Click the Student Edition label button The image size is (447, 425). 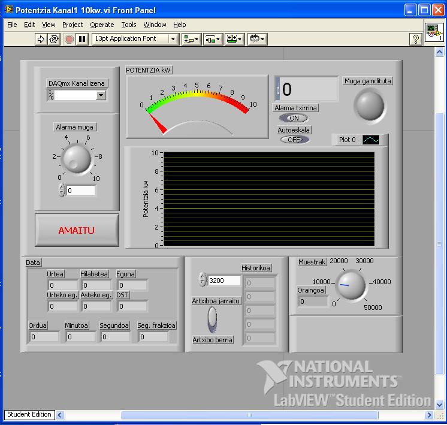tap(29, 414)
